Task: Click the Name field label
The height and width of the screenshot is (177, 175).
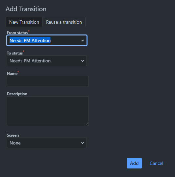Action: pyautogui.click(x=12, y=74)
